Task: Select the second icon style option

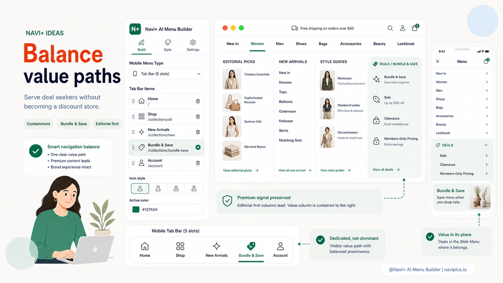Action: click(x=158, y=189)
